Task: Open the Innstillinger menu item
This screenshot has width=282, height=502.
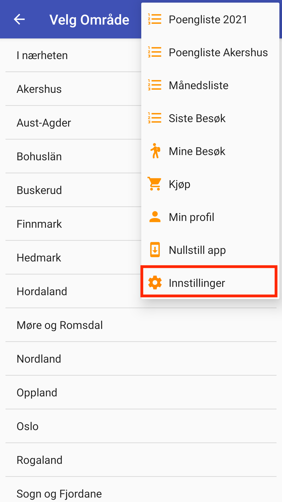Action: coord(197,283)
